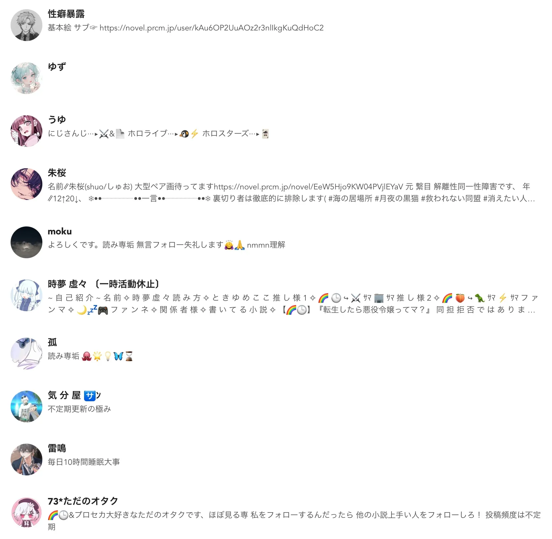
Task: Open 性癖暴露's gray sketch avatar
Action: [26, 25]
